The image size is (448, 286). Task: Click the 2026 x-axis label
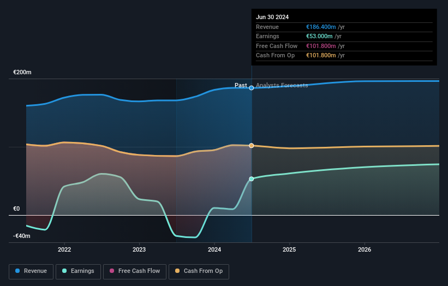coord(365,249)
